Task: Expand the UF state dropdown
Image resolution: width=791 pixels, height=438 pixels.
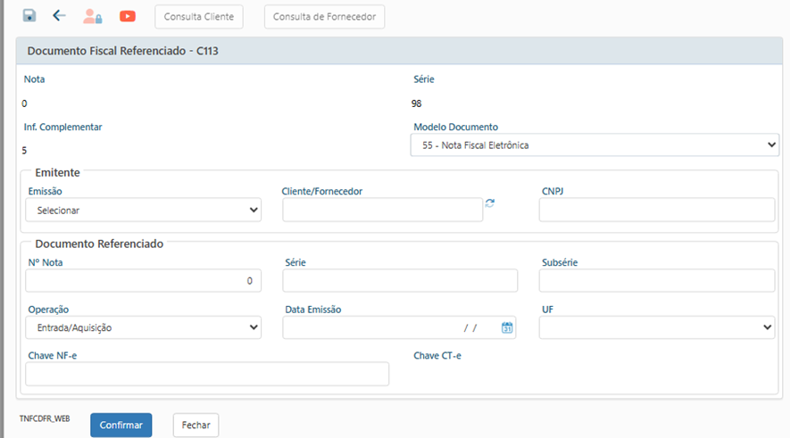Action: (656, 328)
